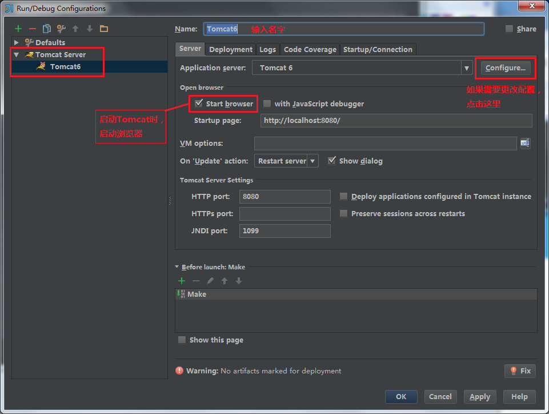The height and width of the screenshot is (414, 549).
Task: Open Startup/Connection tab
Action: pyautogui.click(x=378, y=49)
